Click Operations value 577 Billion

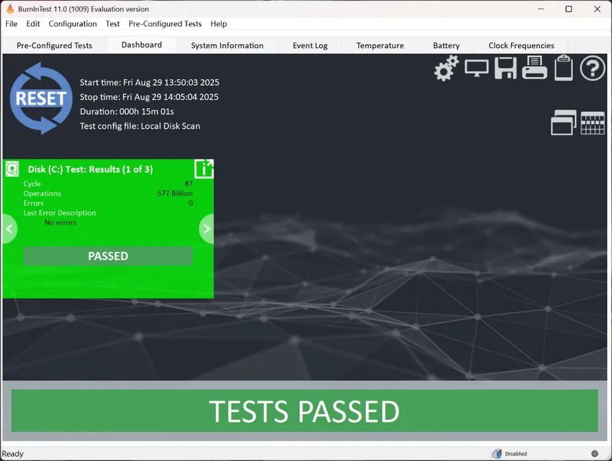click(175, 193)
